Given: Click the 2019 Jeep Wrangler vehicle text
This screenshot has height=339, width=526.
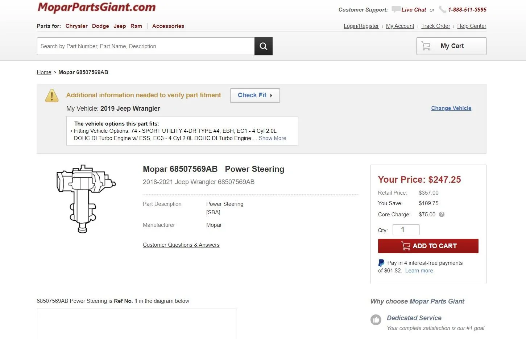Looking at the screenshot, I should pos(130,109).
